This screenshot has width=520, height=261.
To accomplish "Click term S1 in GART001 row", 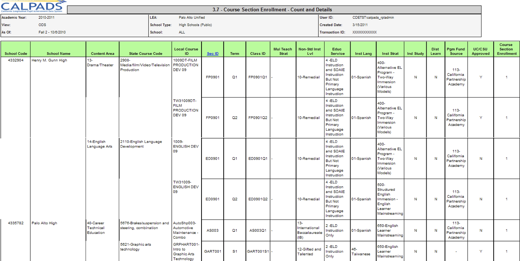I will (234, 251).
